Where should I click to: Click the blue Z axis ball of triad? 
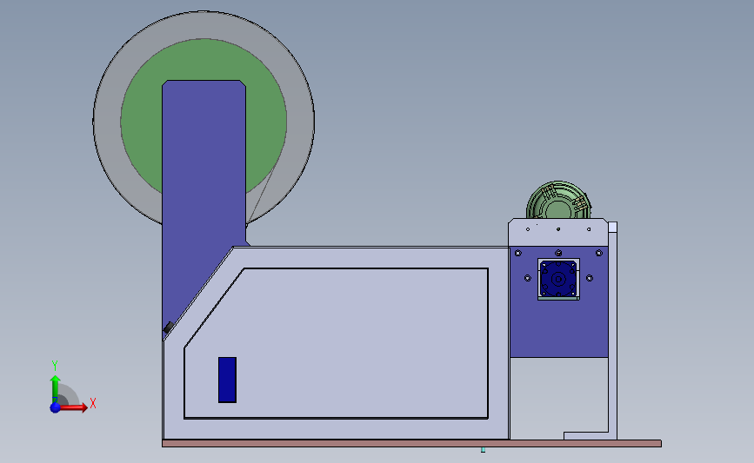(56, 407)
